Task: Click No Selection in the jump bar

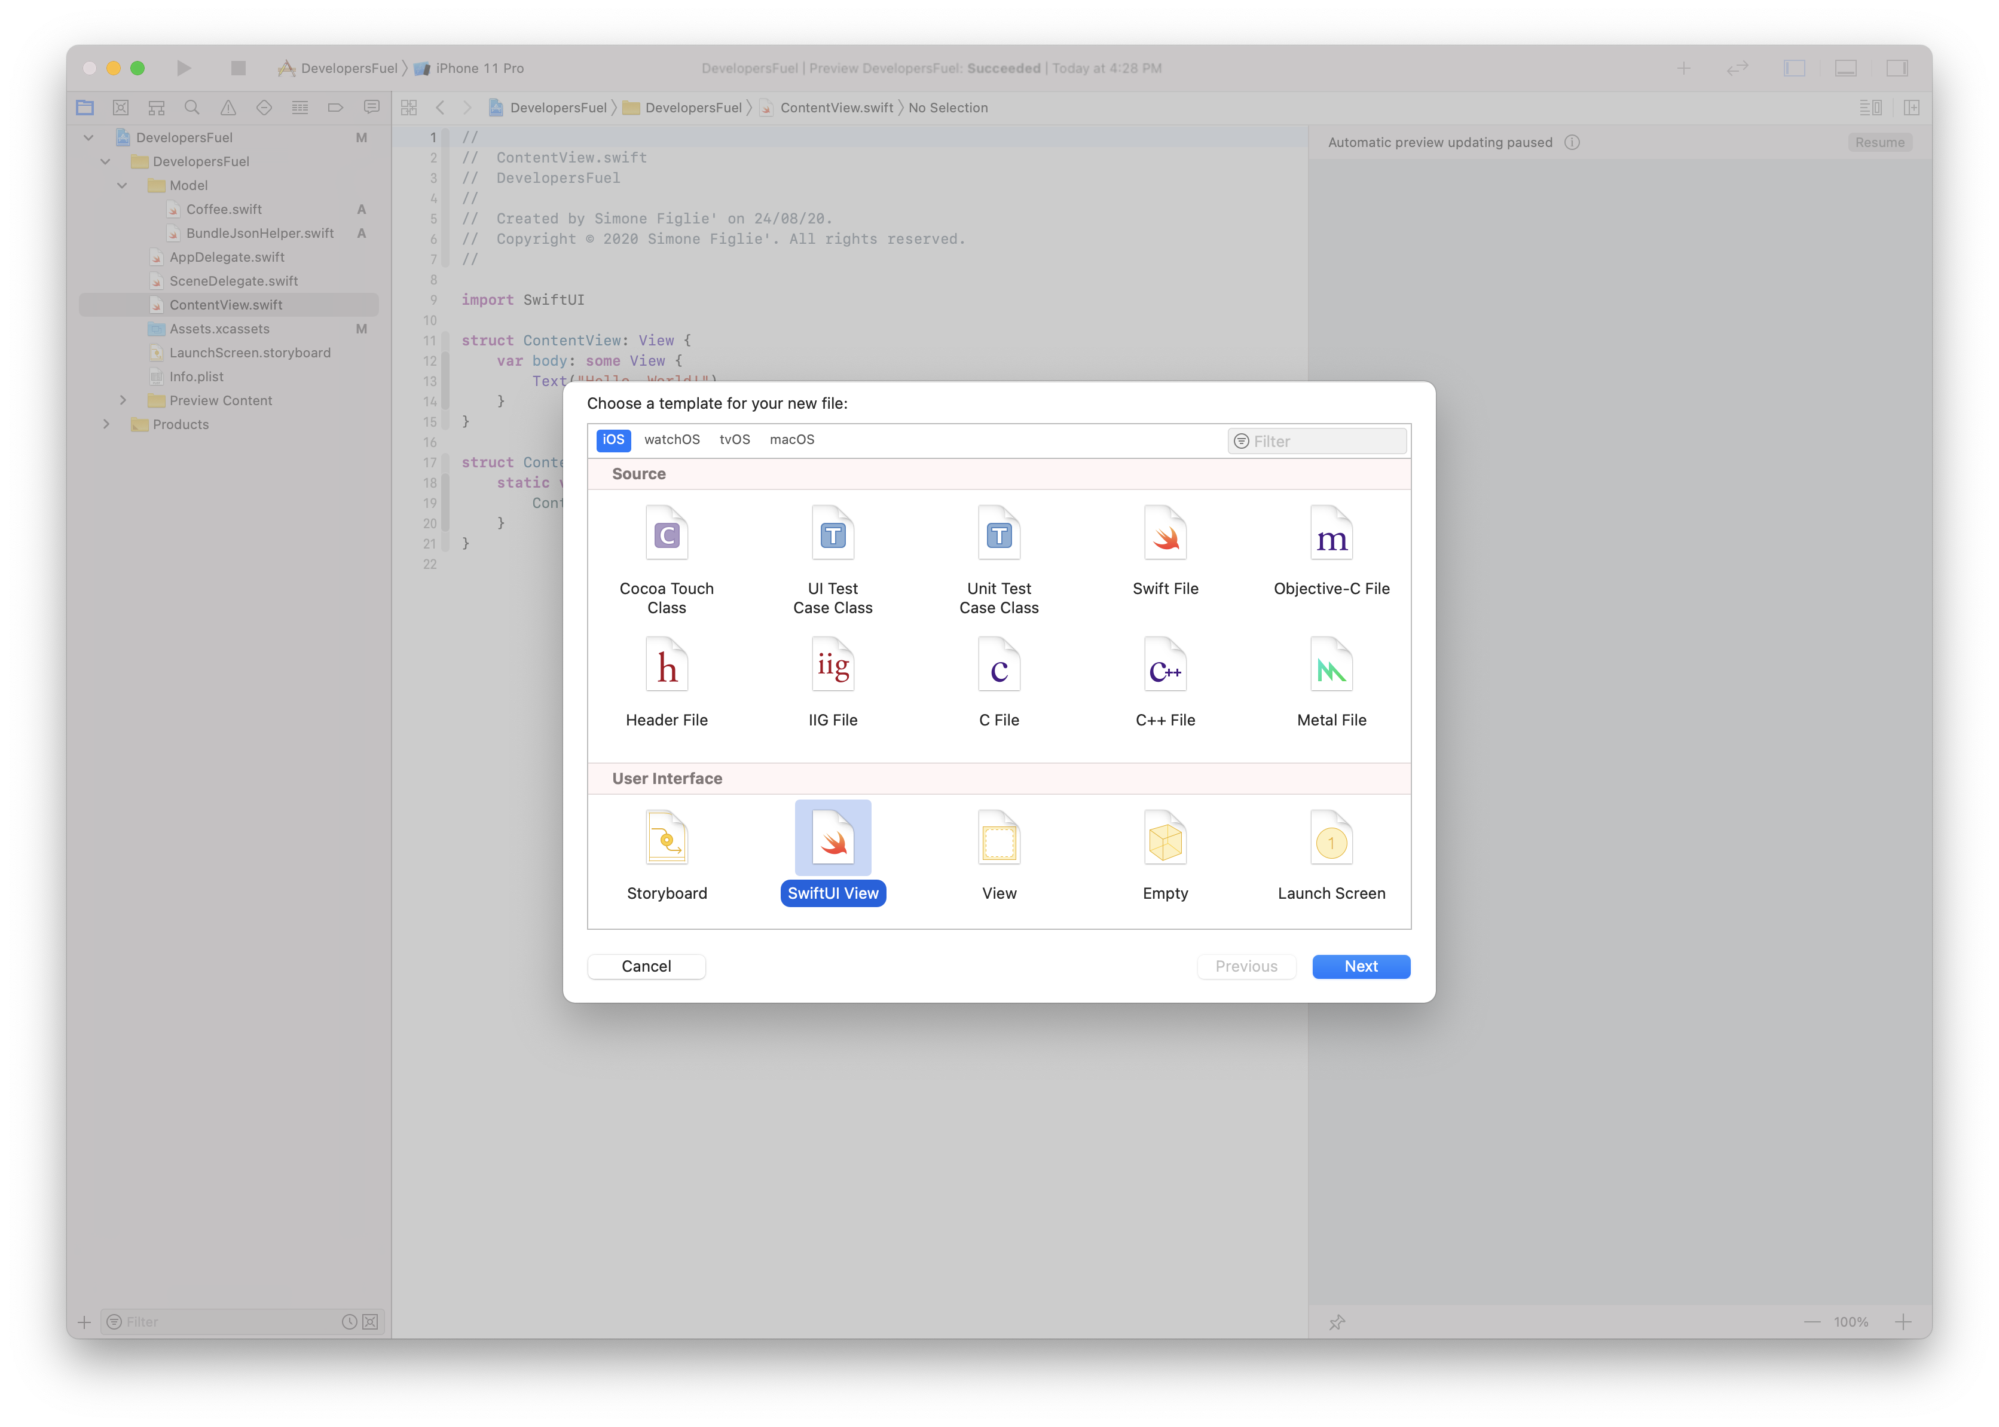Action: pos(947,107)
